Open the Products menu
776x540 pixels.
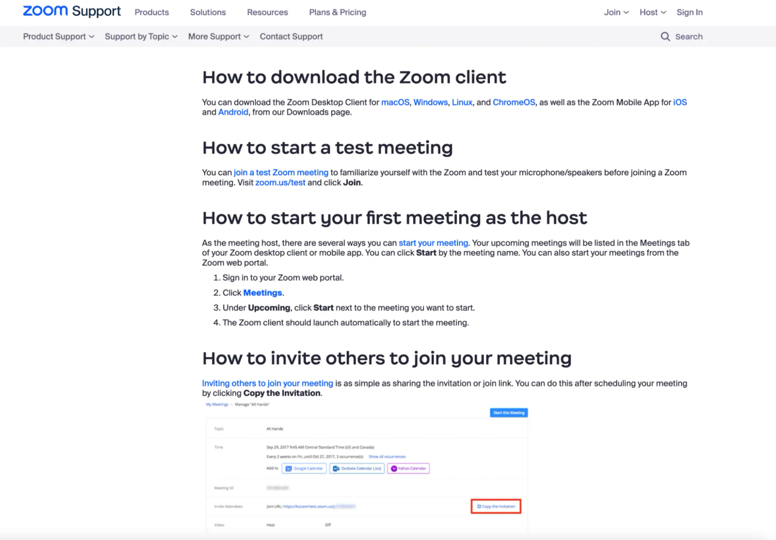[x=151, y=12]
